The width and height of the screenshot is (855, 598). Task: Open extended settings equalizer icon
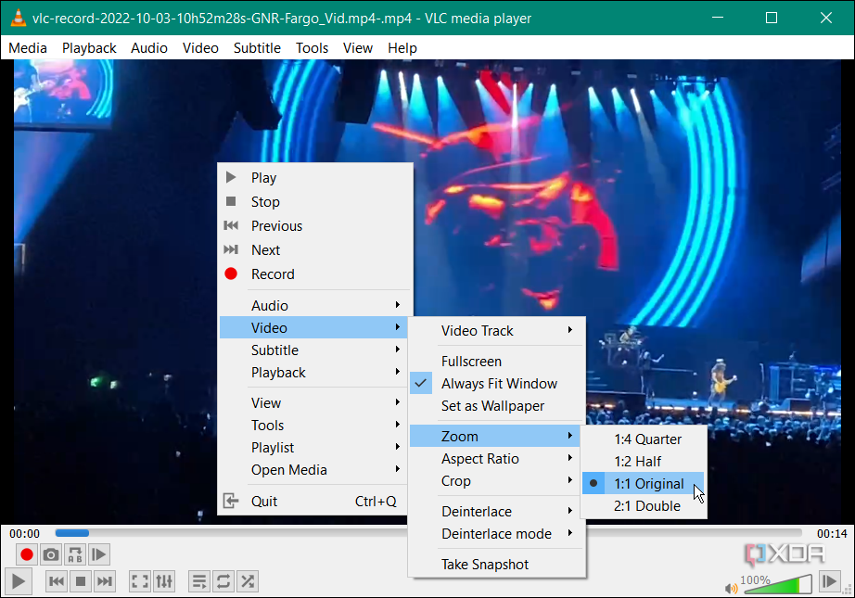click(x=164, y=581)
